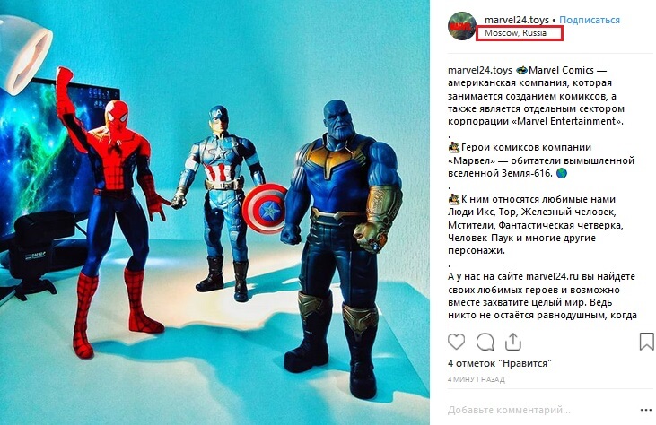The width and height of the screenshot is (656, 425).
Task: Open the 4 минут назад timestamp
Action: 477,379
